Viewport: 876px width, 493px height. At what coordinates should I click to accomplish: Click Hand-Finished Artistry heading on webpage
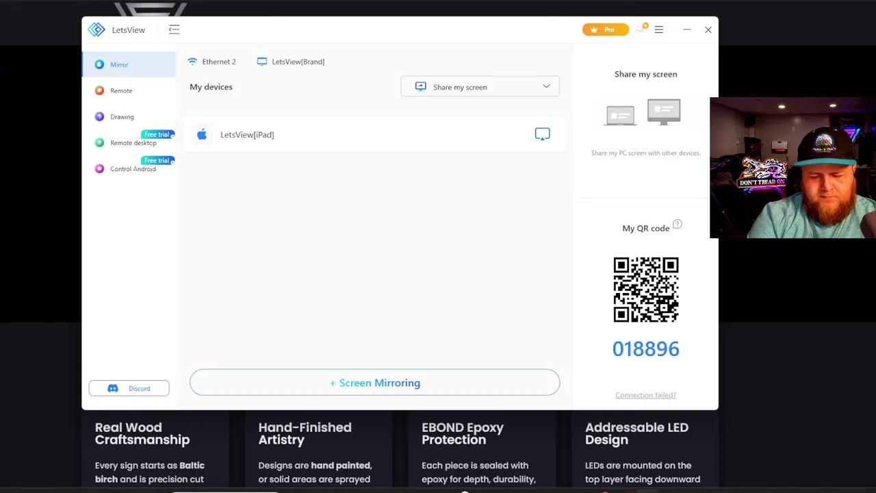[305, 433]
